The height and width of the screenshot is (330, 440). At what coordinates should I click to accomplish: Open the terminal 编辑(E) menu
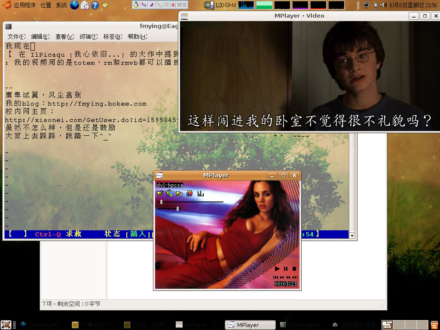coord(40,37)
